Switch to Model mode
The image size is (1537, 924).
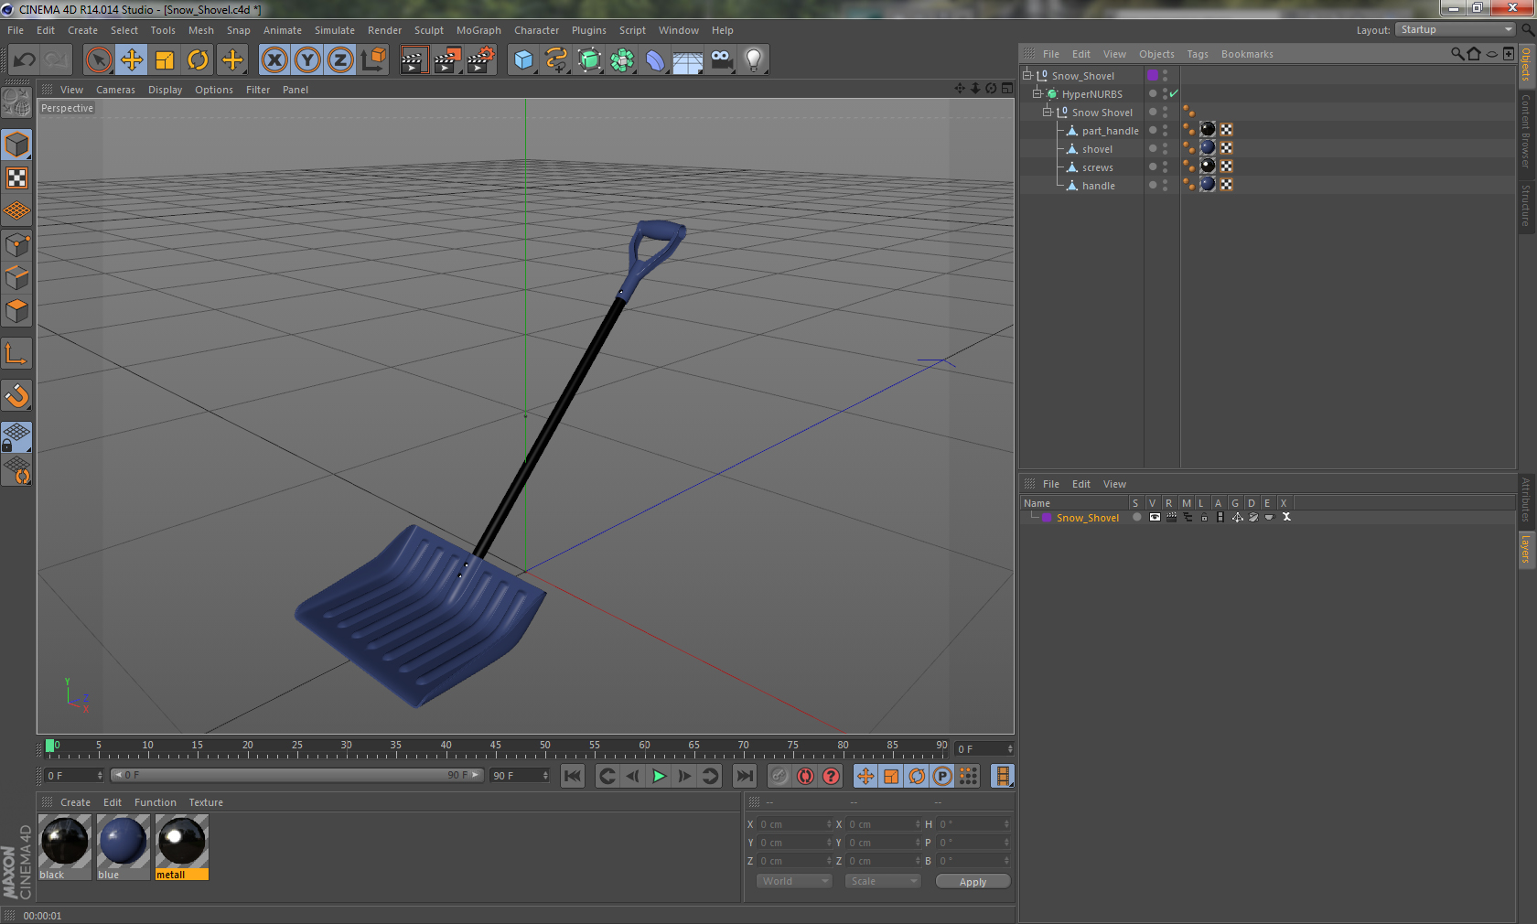pos(16,145)
